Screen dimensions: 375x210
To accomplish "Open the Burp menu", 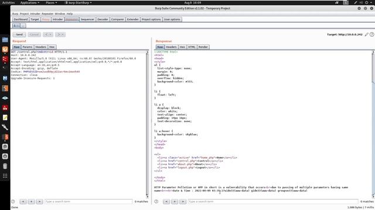I will tap(15, 14).
